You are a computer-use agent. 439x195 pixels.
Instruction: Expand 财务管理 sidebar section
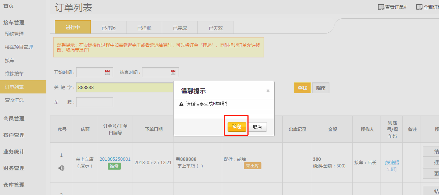(x=14, y=168)
